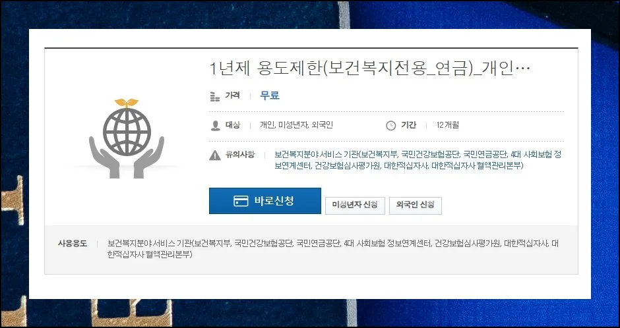Click the certificate title 1년제 용도제한
Viewport: 620px width, 328px height.
point(369,69)
